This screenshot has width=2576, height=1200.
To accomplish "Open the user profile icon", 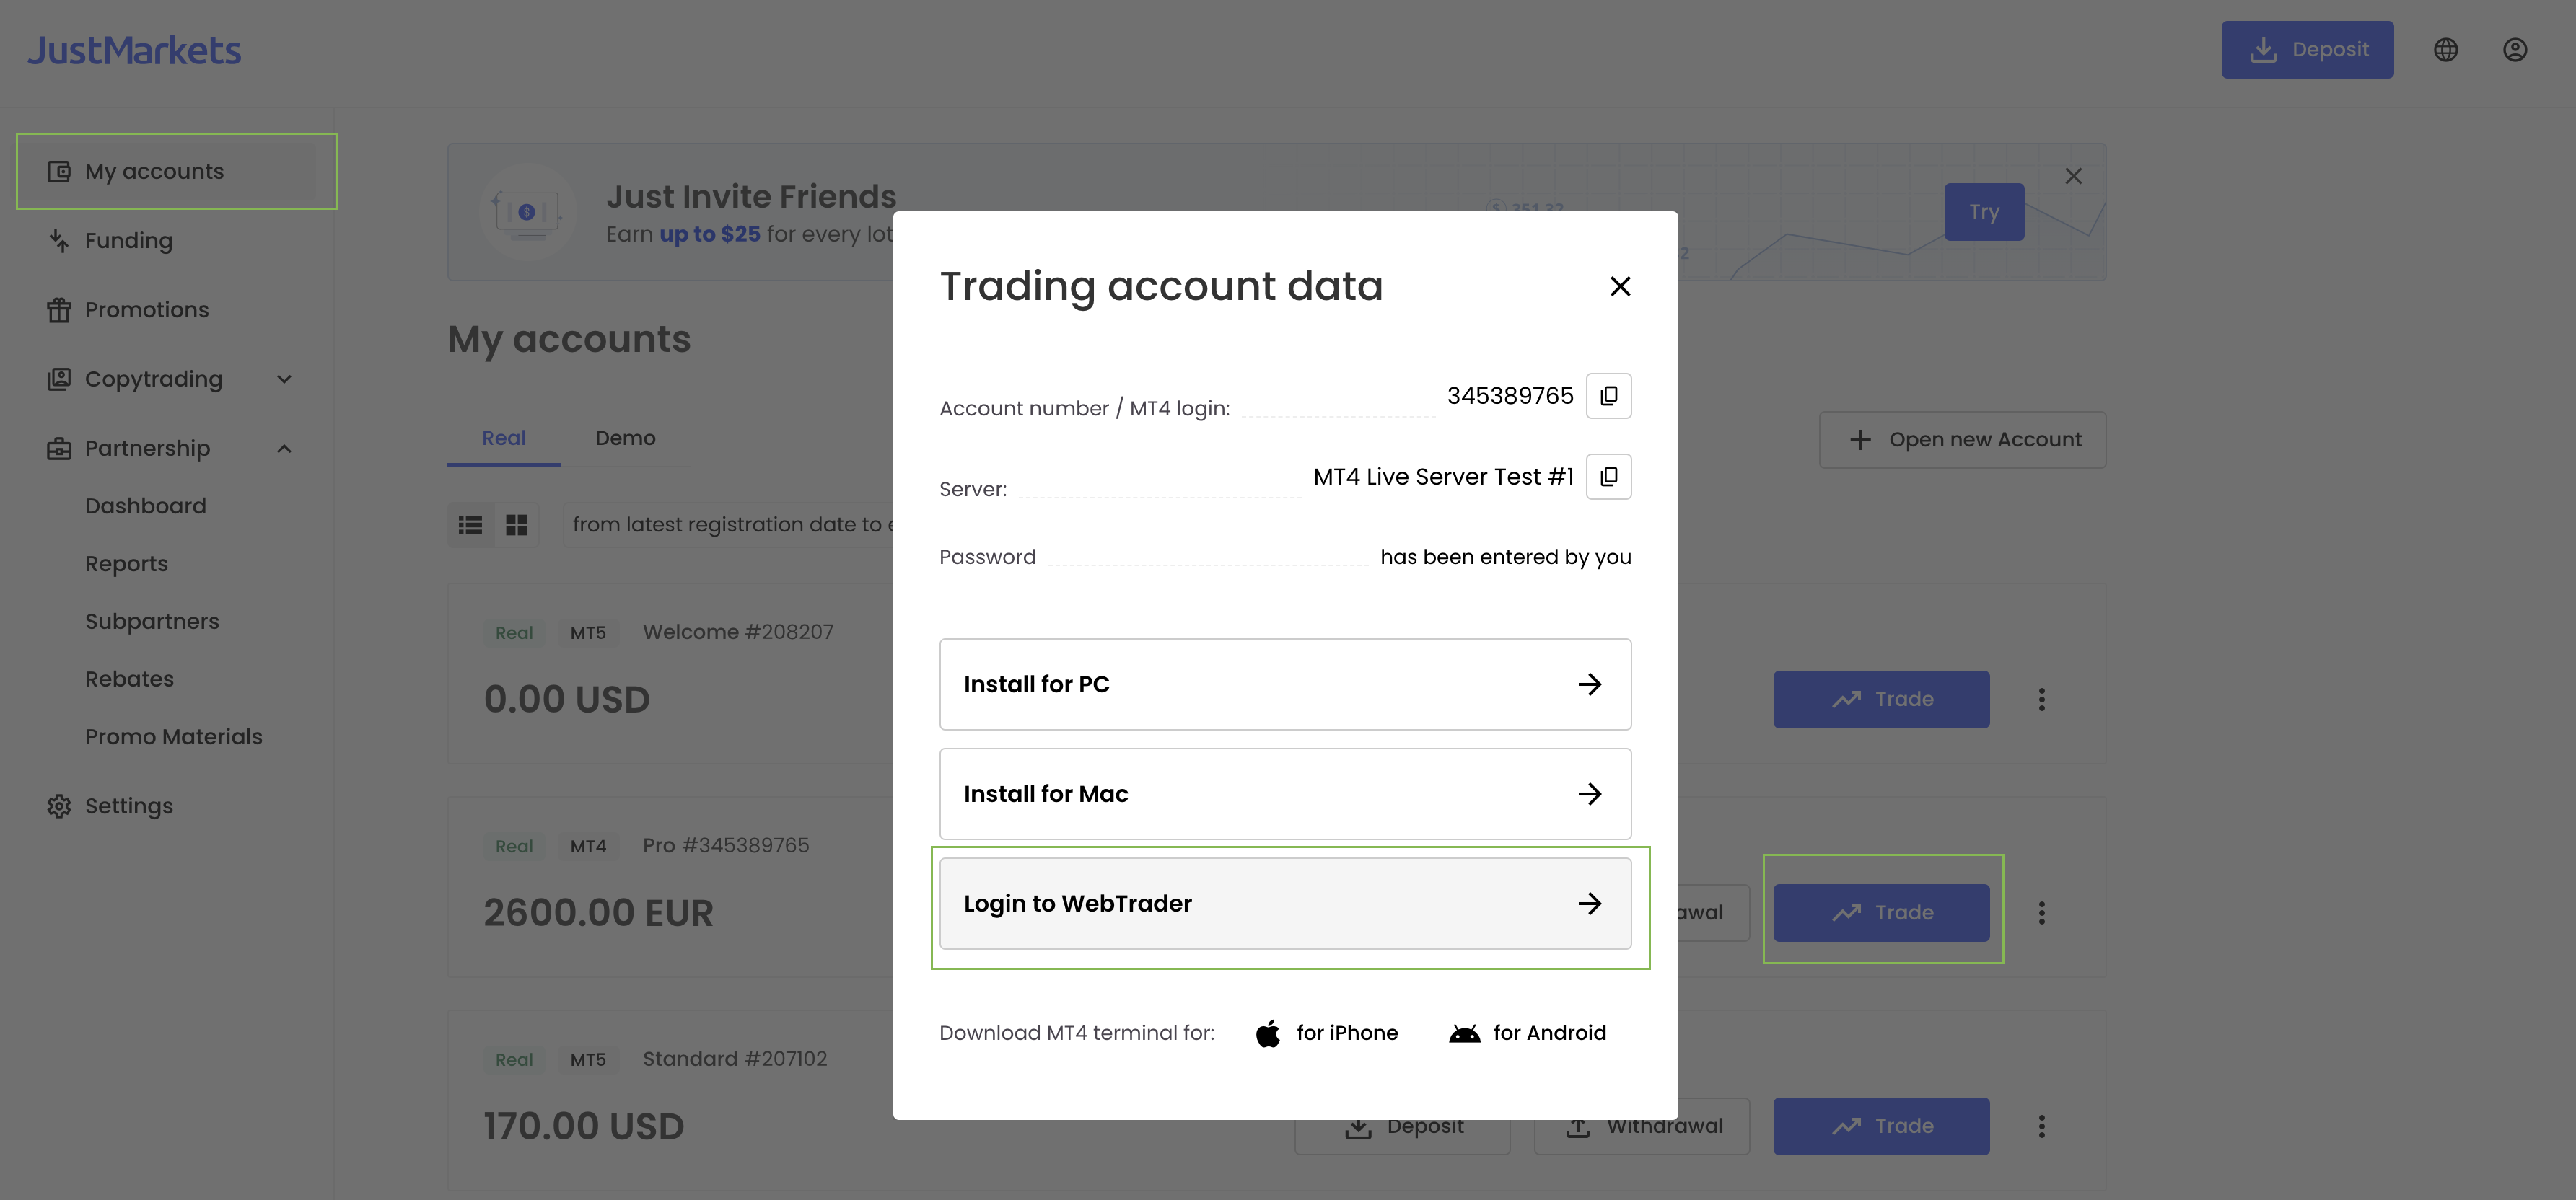I will pos(2515,50).
